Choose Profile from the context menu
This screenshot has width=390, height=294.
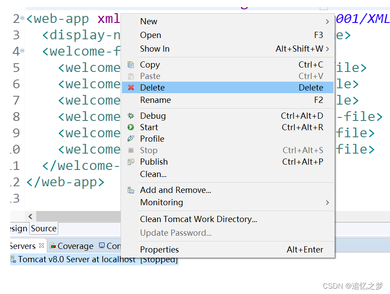[x=227, y=139]
